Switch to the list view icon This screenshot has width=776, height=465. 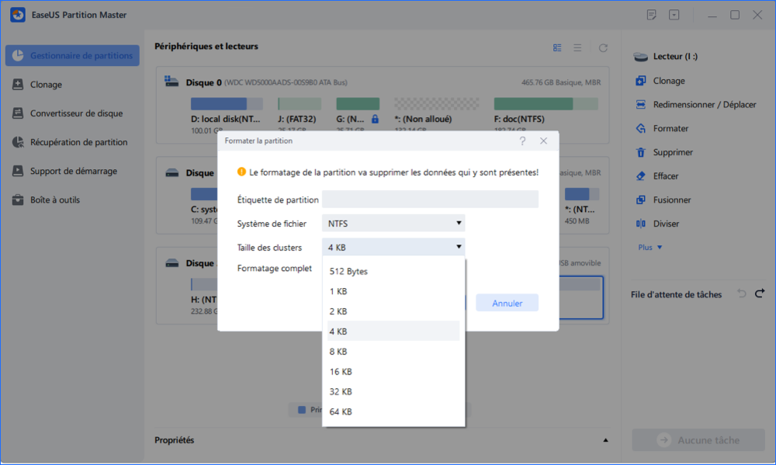coord(577,47)
